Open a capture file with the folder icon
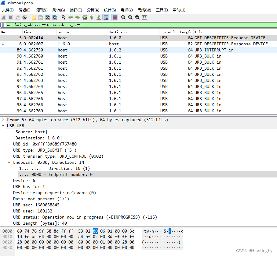Viewport: 277px width, 256px height. coord(34,17)
